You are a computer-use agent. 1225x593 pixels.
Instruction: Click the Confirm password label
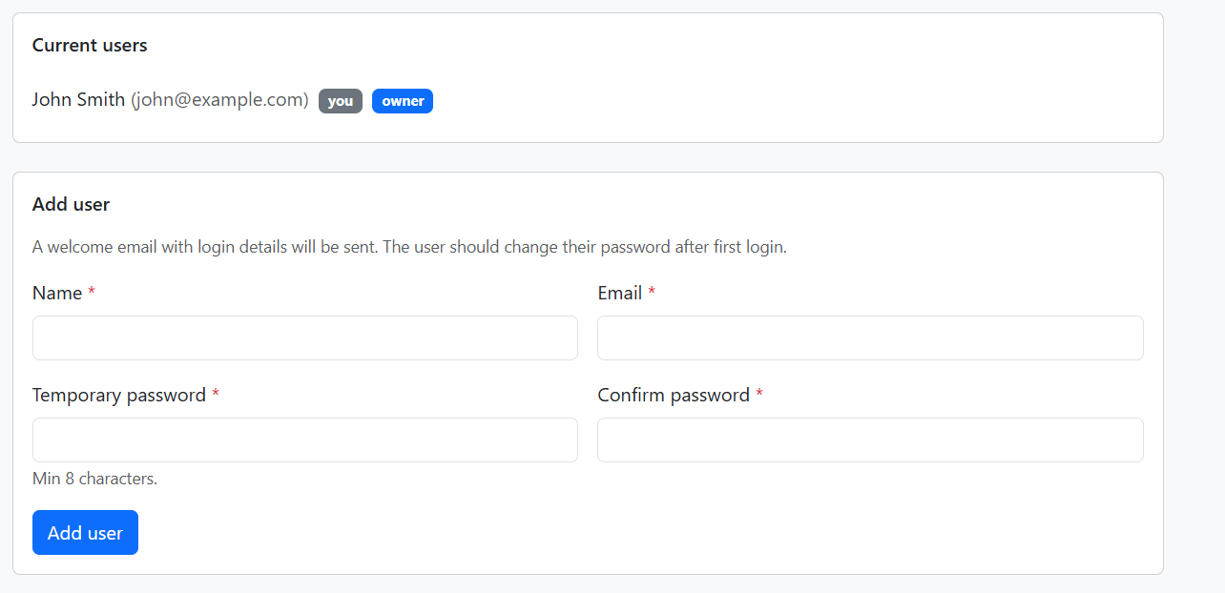click(674, 395)
